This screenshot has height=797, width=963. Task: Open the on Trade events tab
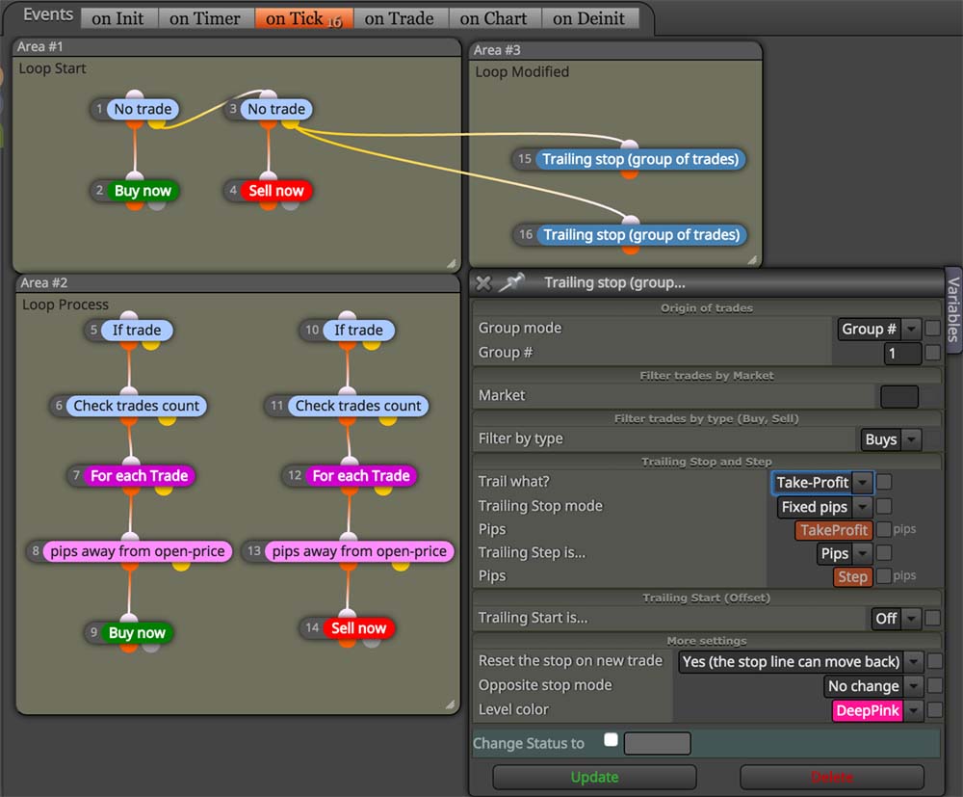click(400, 18)
